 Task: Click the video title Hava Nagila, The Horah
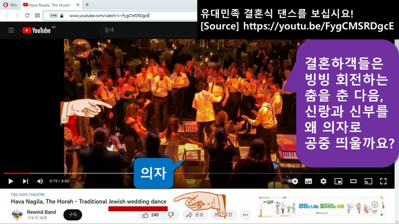[88, 201]
